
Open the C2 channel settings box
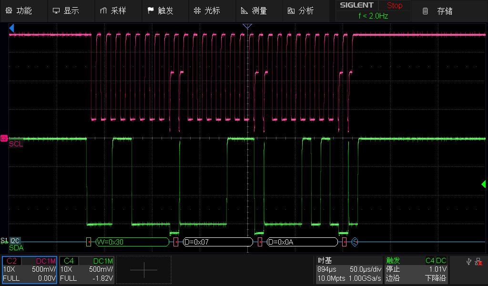30,269
